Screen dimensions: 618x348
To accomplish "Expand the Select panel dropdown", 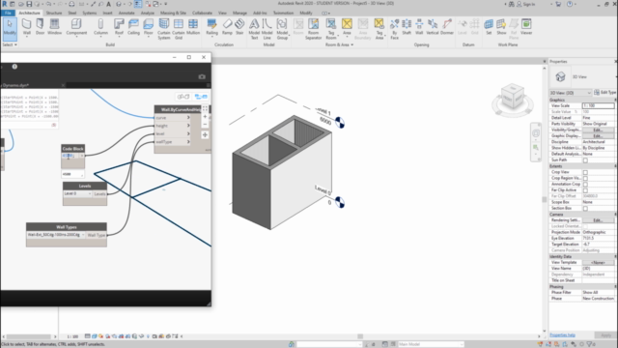I will 10,45.
